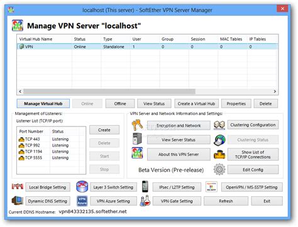Image resolution: width=298 pixels, height=227 pixels.
Task: Click the MAC Tables column header
Action: coord(233,39)
